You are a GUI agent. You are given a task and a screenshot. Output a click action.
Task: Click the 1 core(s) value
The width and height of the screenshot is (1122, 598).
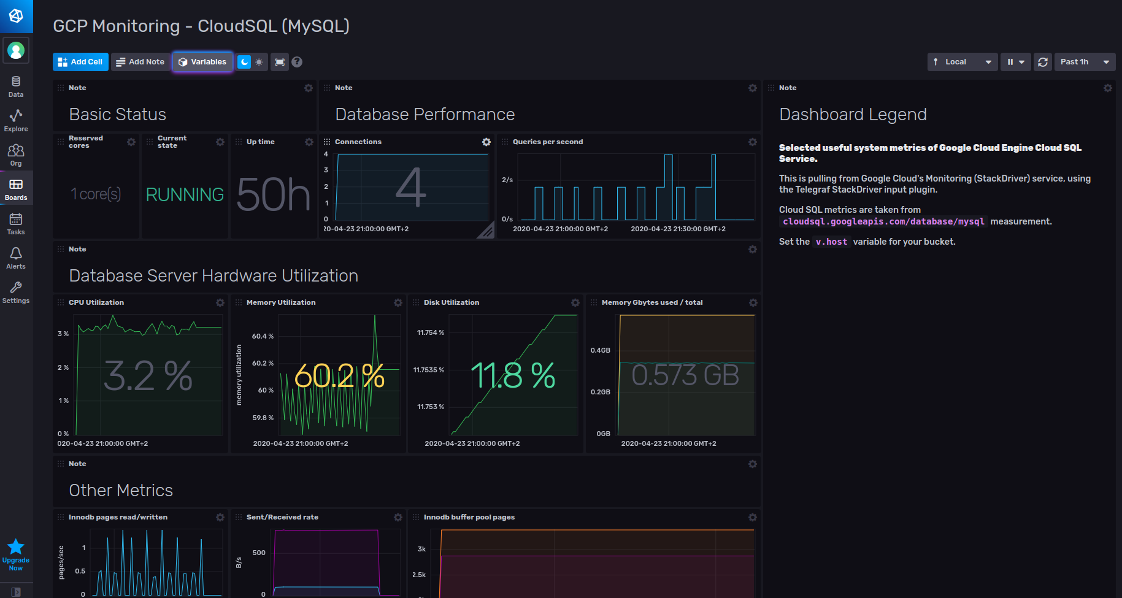pos(96,194)
